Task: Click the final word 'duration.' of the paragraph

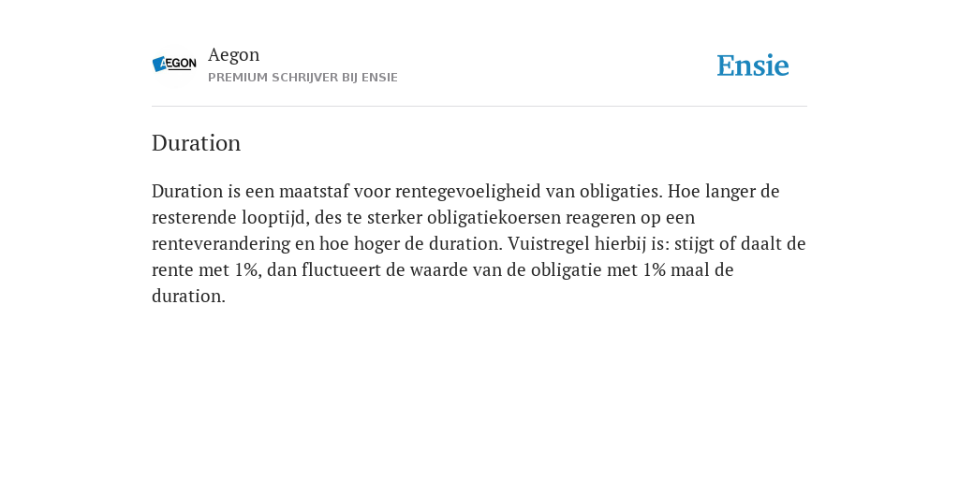Action: coord(188,297)
